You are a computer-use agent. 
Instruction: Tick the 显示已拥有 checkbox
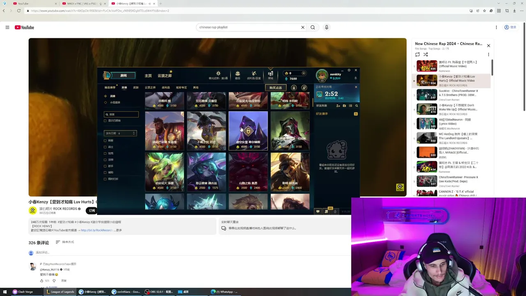pos(105,121)
